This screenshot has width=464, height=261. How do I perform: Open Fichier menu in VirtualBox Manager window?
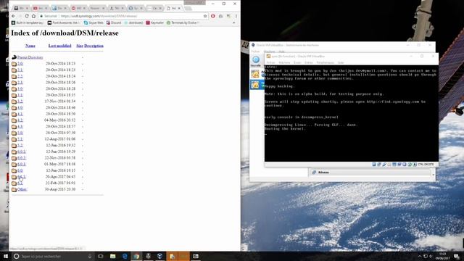pos(255,51)
